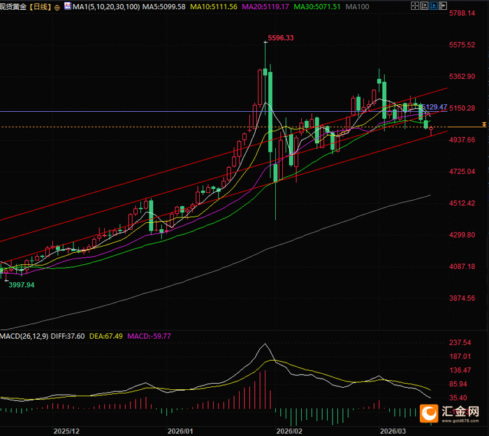Click the 5788.14 price axis label
This screenshot has width=489, height=436.
[462, 13]
